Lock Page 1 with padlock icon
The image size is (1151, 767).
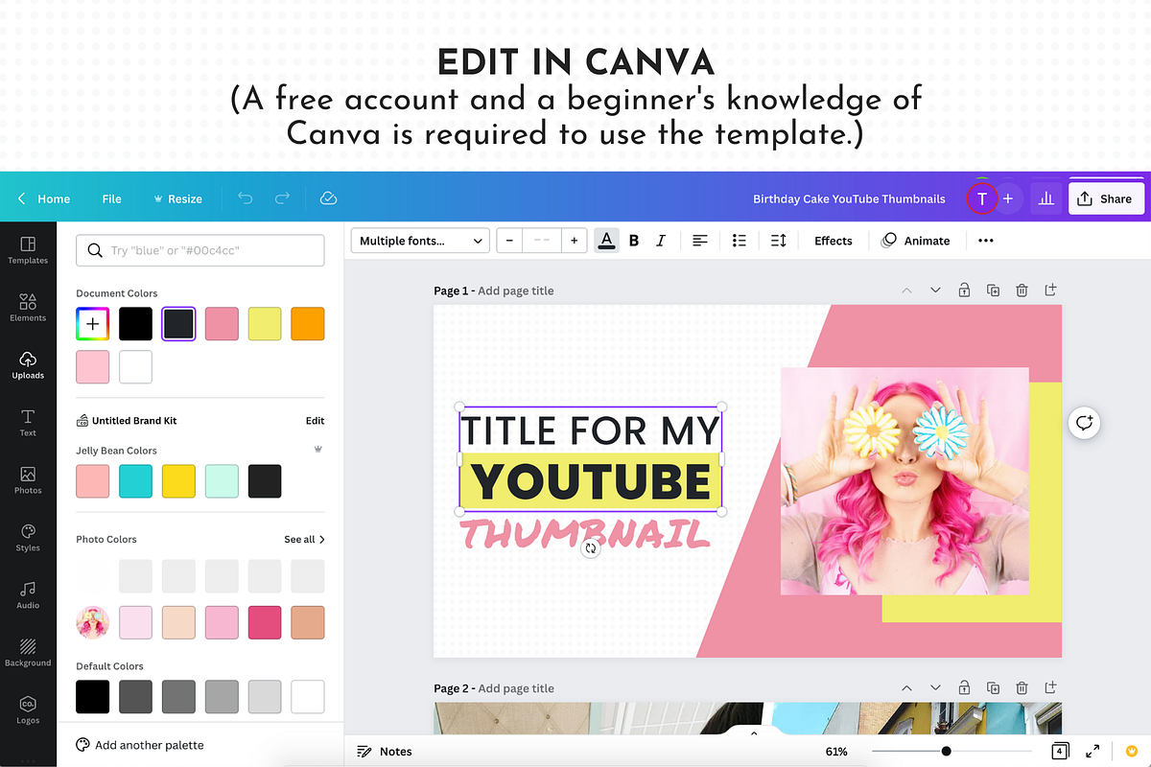964,290
